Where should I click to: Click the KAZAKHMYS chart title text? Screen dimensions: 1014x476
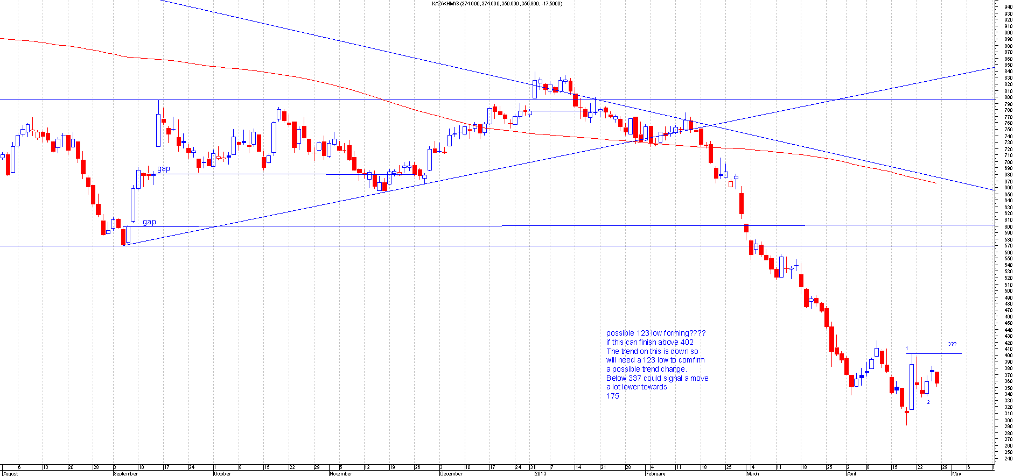tap(497, 4)
